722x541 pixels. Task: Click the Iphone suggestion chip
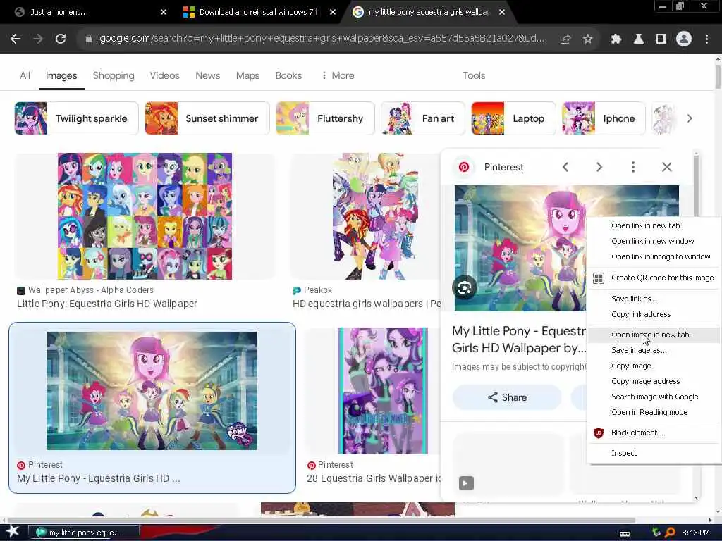pyautogui.click(x=604, y=118)
